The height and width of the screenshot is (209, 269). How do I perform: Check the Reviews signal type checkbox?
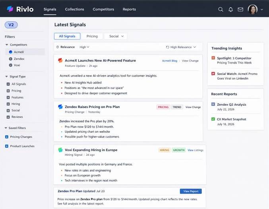pyautogui.click(x=8, y=117)
